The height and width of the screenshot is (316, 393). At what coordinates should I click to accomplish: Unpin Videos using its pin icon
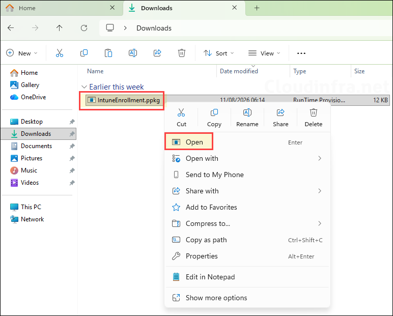(72, 183)
